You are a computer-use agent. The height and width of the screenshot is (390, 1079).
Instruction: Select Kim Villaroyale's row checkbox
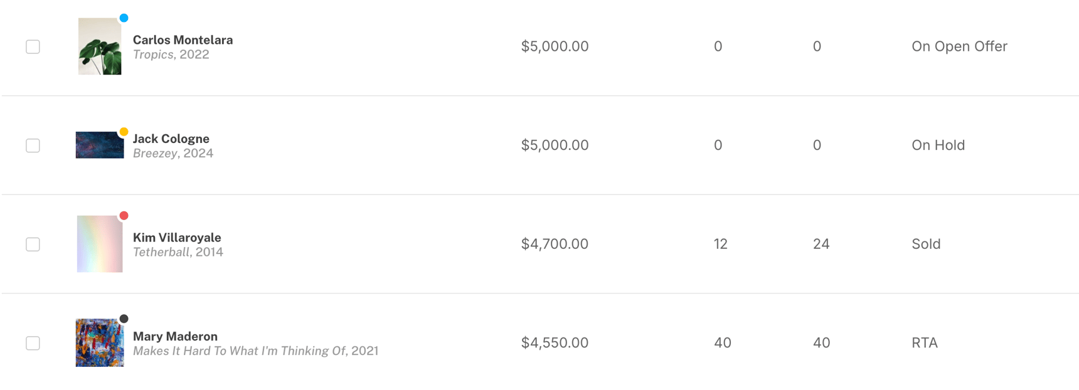[x=33, y=244]
